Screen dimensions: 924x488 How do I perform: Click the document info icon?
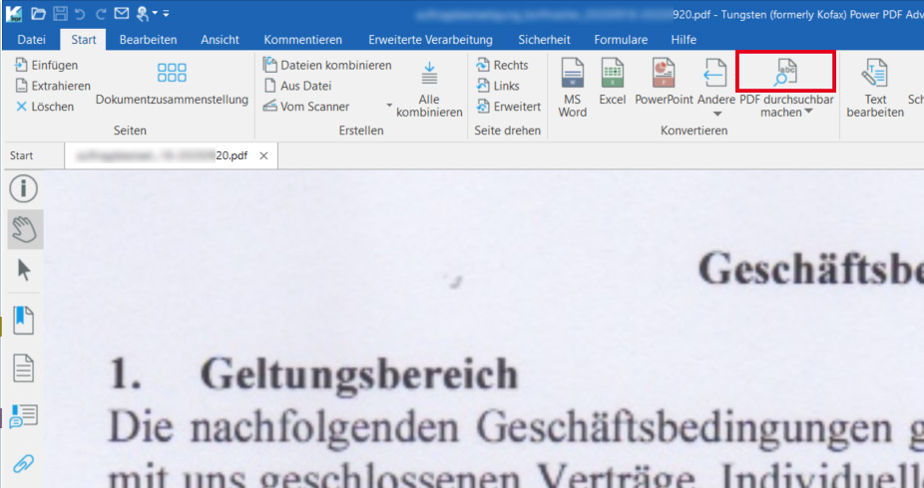coord(23,189)
